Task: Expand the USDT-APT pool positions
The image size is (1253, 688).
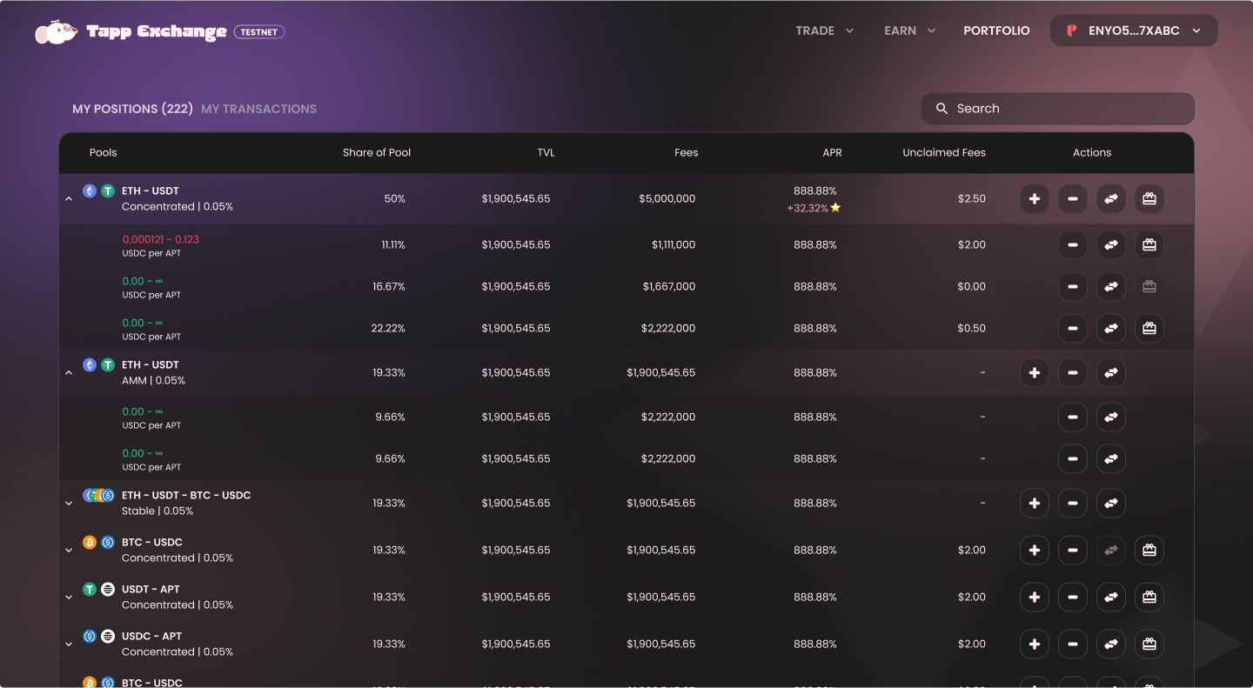Action: 70,598
